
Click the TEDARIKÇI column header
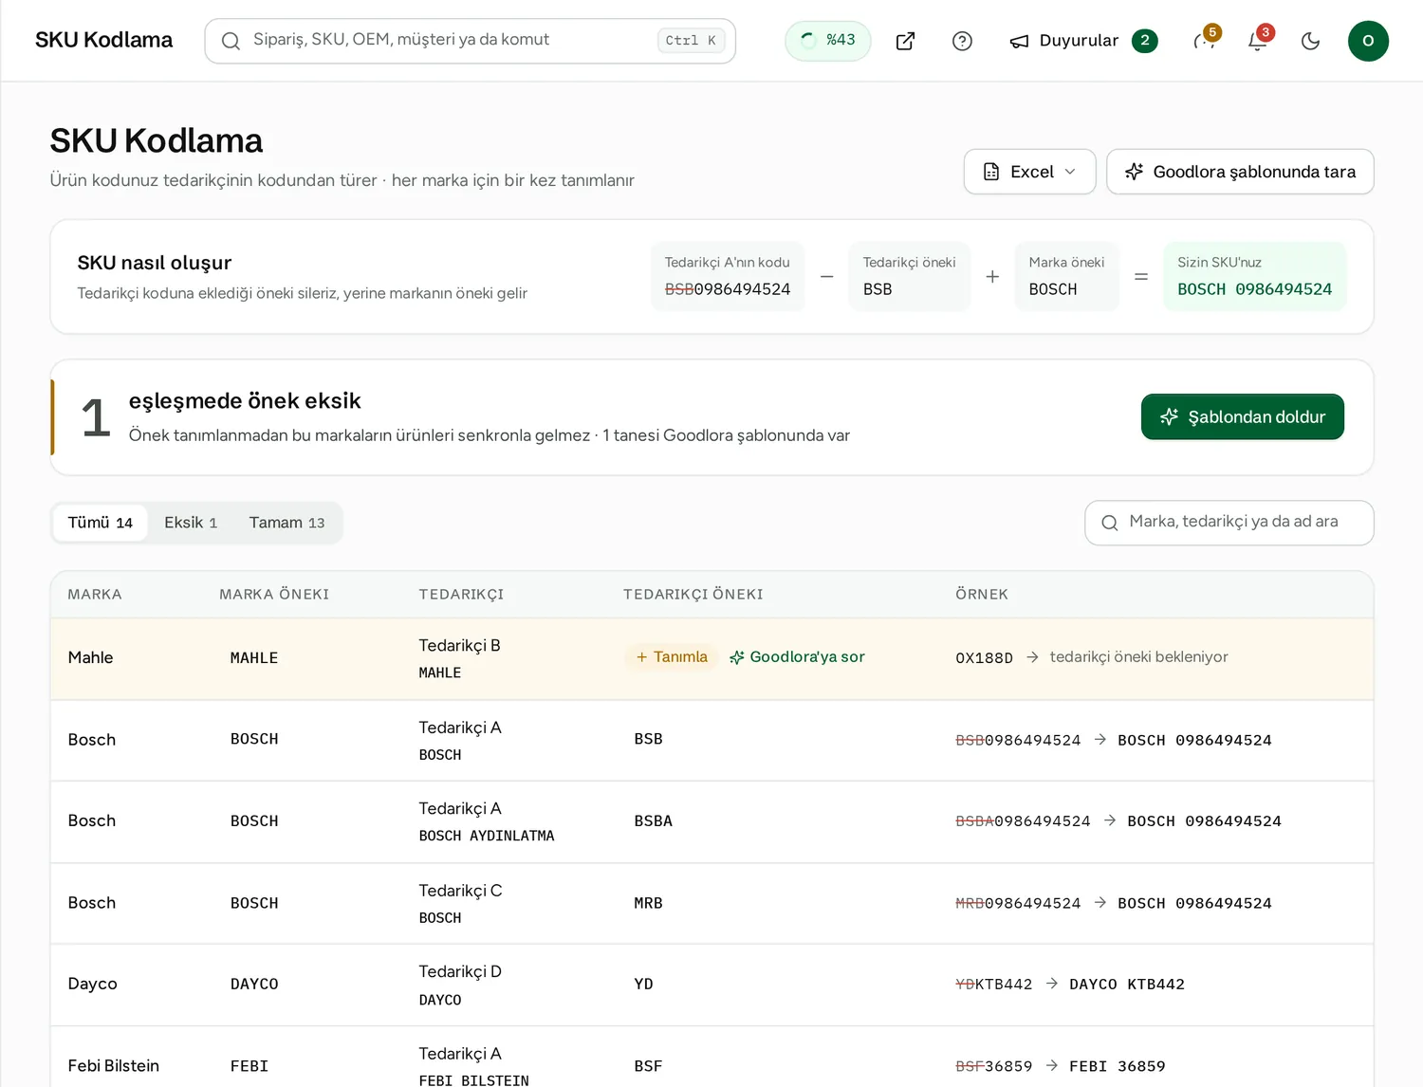(x=461, y=595)
